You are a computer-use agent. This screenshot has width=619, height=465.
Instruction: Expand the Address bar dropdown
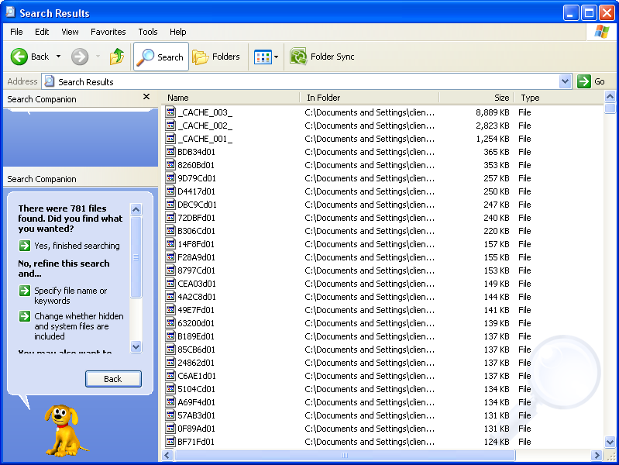pos(565,82)
